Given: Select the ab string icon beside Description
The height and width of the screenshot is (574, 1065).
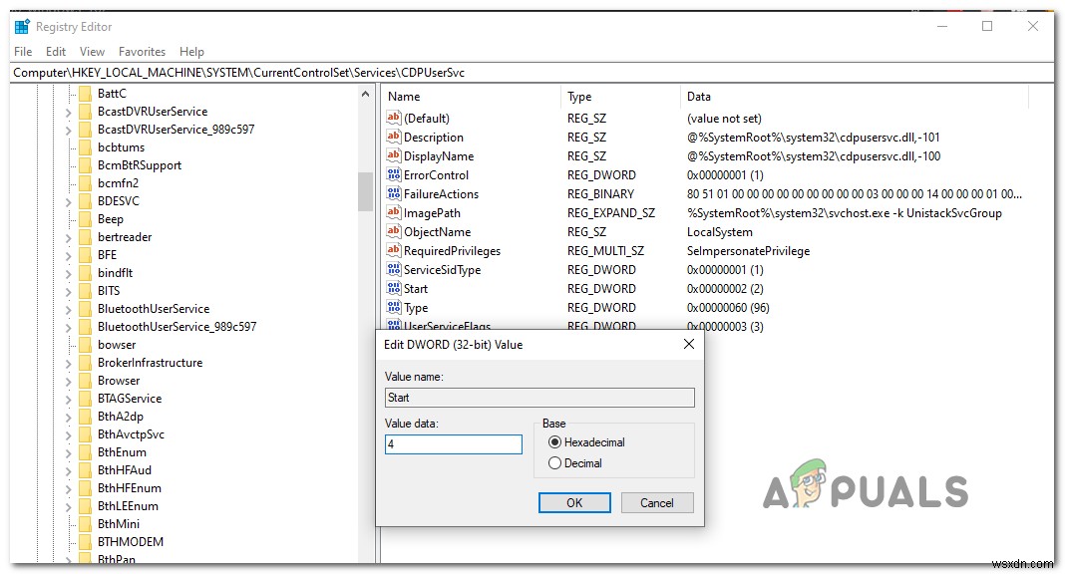Looking at the screenshot, I should pyautogui.click(x=393, y=137).
